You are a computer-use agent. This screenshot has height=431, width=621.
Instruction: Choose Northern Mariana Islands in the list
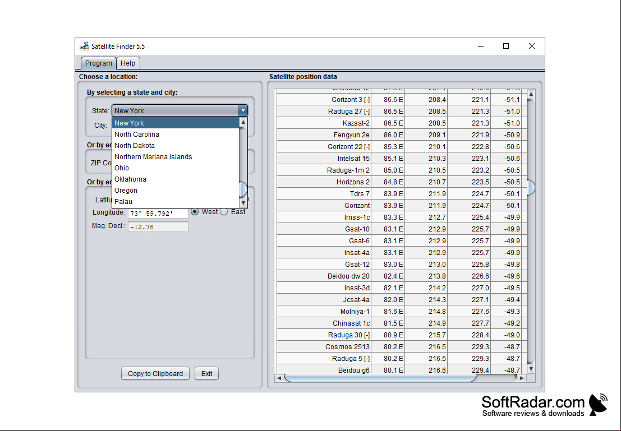tap(176, 157)
